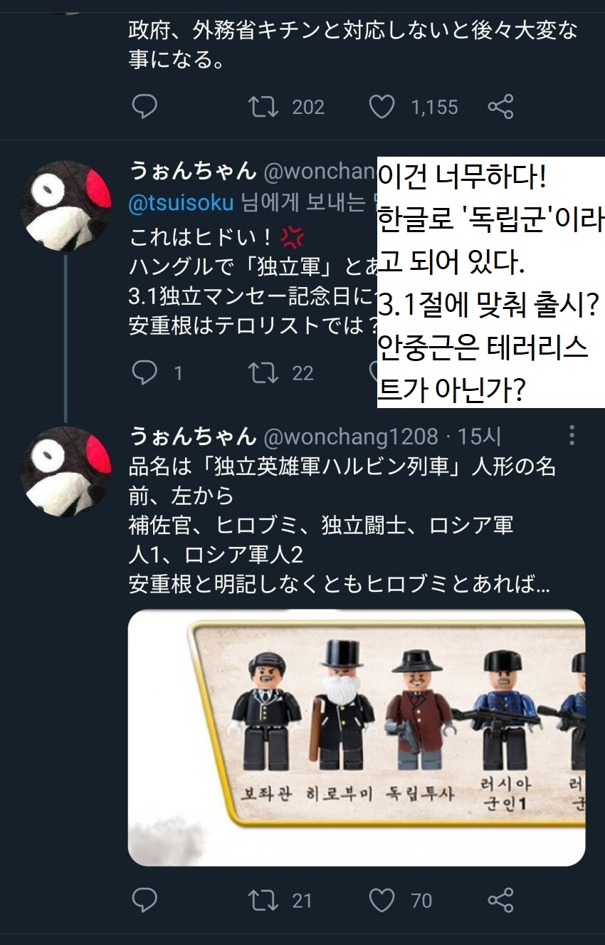Open the three-dot menu on 15시 tweet
Screen dimensions: 605x945
(571, 436)
